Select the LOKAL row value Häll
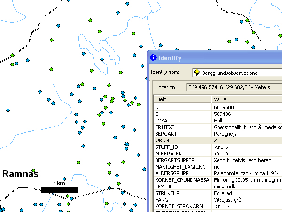The height and width of the screenshot is (212, 282). 218,121
